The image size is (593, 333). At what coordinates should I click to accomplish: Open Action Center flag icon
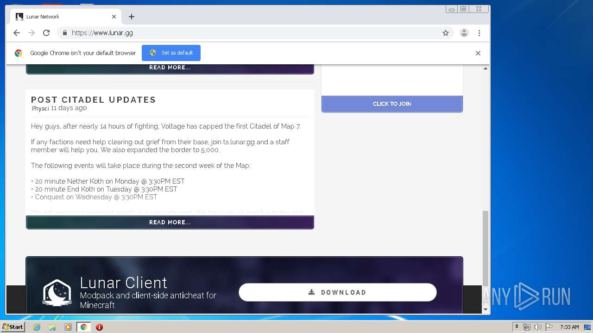(549, 327)
